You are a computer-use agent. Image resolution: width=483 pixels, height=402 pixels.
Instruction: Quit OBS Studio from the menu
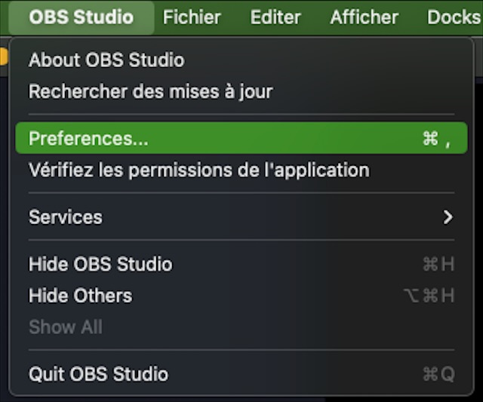[98, 373]
